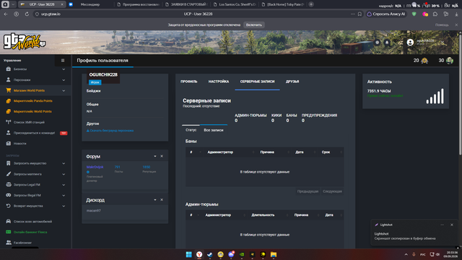Close the Форум panel
Viewport: 462px width, 260px height.
[162, 156]
